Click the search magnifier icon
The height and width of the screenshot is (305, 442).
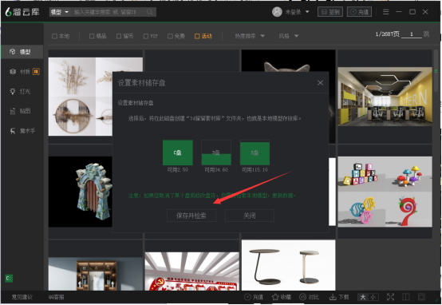click(x=150, y=12)
